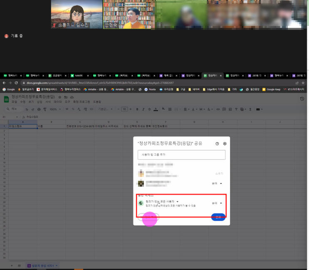Open the Noota bookmark

150,89
